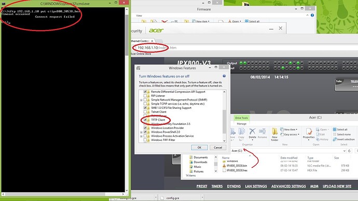Click the New folder icon
Viewport: 358px width, 201px height.
(x=274, y=135)
